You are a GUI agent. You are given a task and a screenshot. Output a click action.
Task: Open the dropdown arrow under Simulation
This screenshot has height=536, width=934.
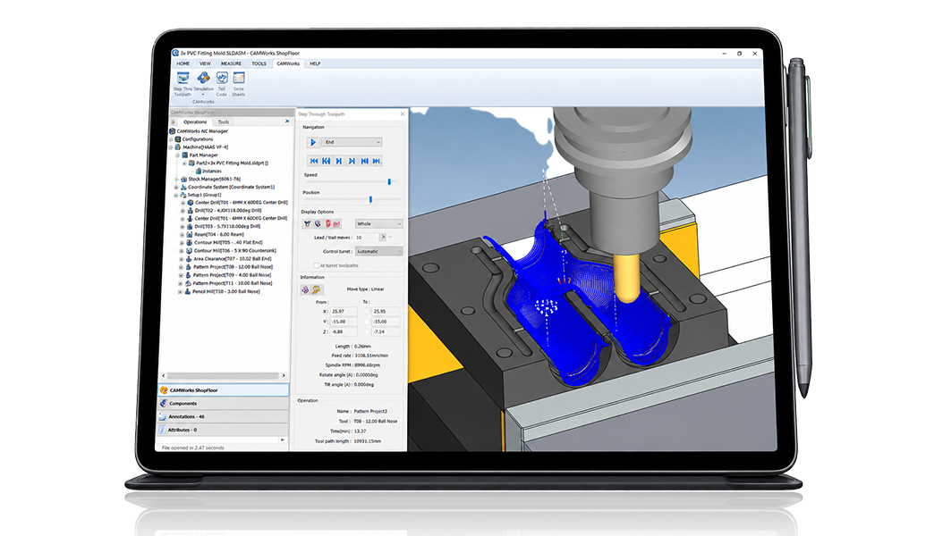(203, 94)
